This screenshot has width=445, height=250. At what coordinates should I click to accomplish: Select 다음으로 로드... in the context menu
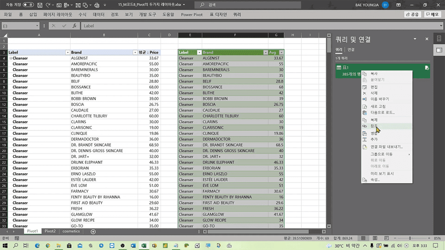click(x=387, y=112)
